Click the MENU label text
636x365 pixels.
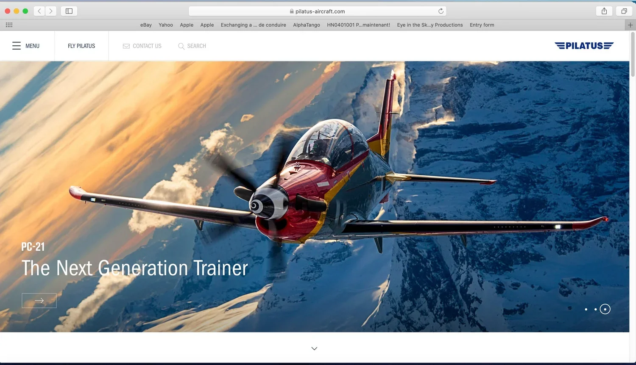coord(32,46)
